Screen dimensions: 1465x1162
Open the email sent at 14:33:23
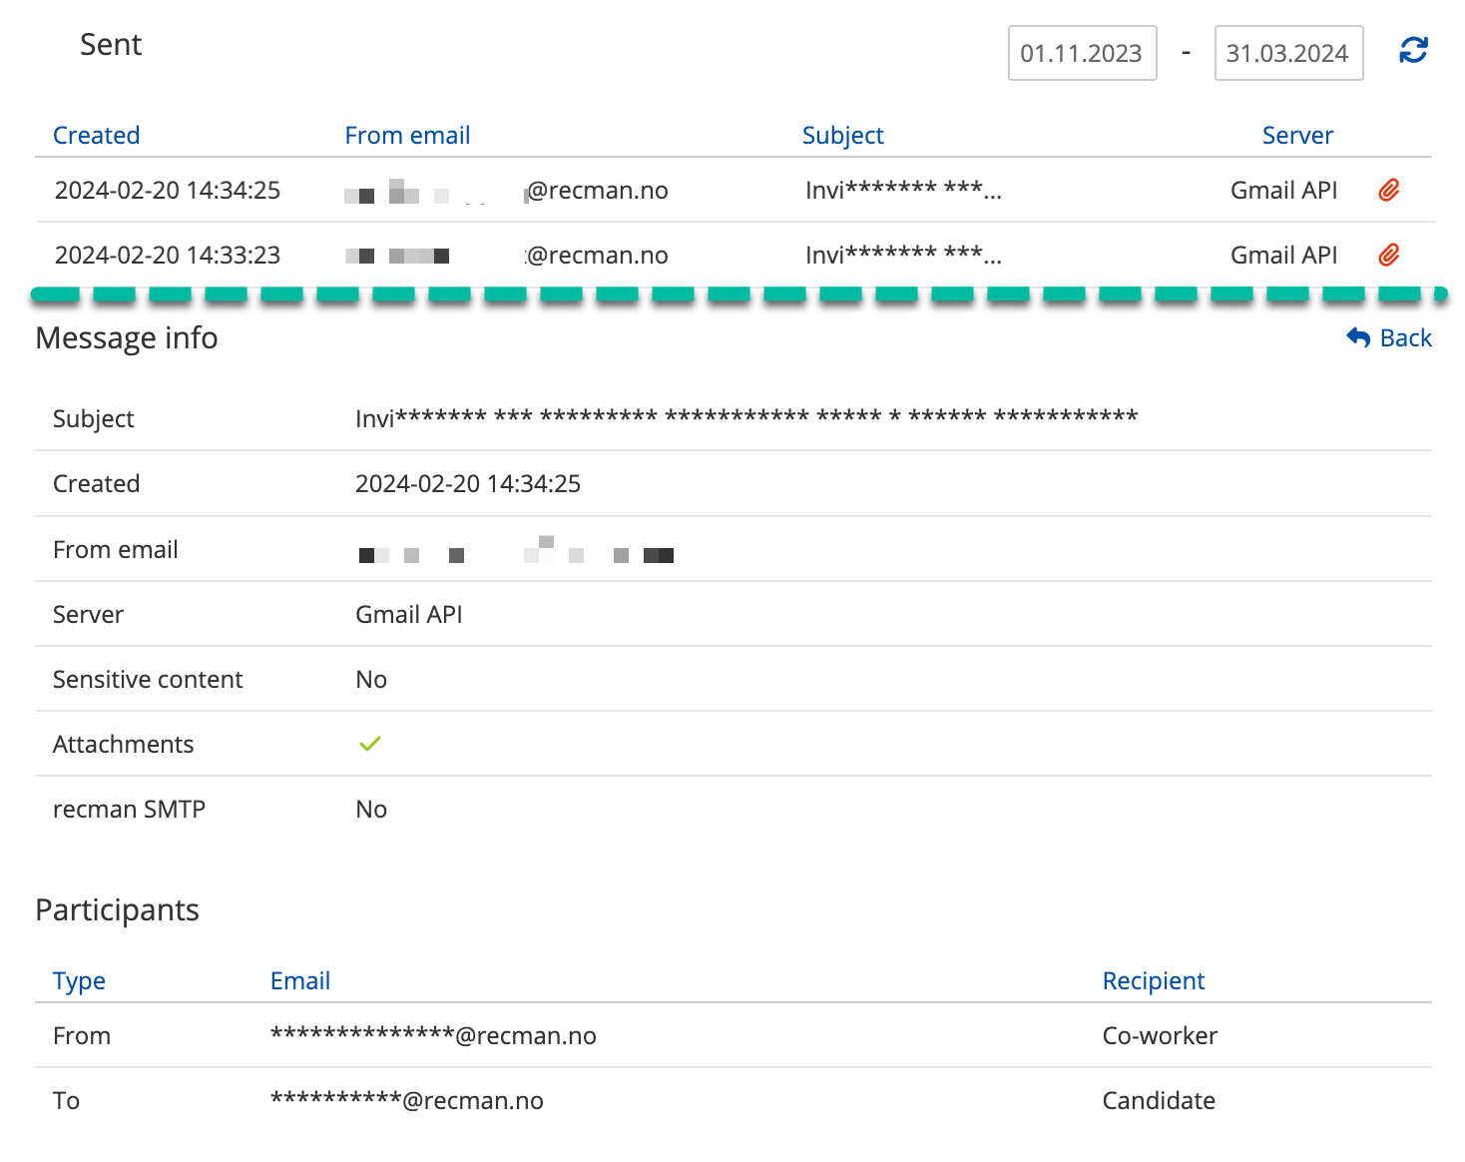pos(168,255)
